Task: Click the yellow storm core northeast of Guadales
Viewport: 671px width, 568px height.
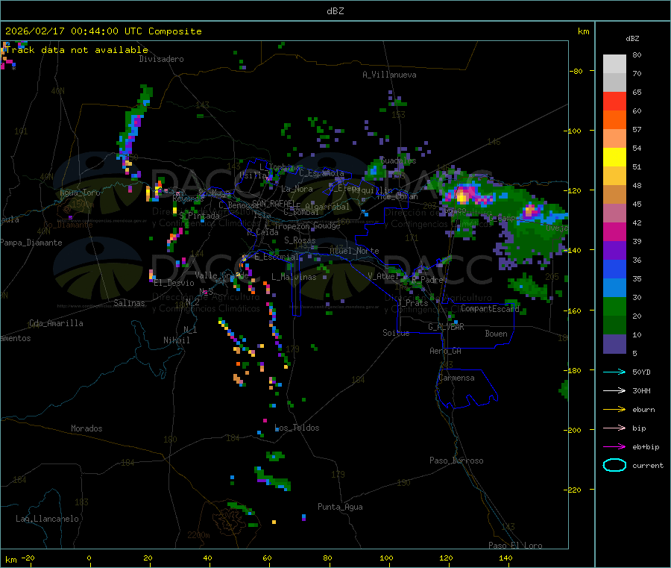Action: (462, 196)
